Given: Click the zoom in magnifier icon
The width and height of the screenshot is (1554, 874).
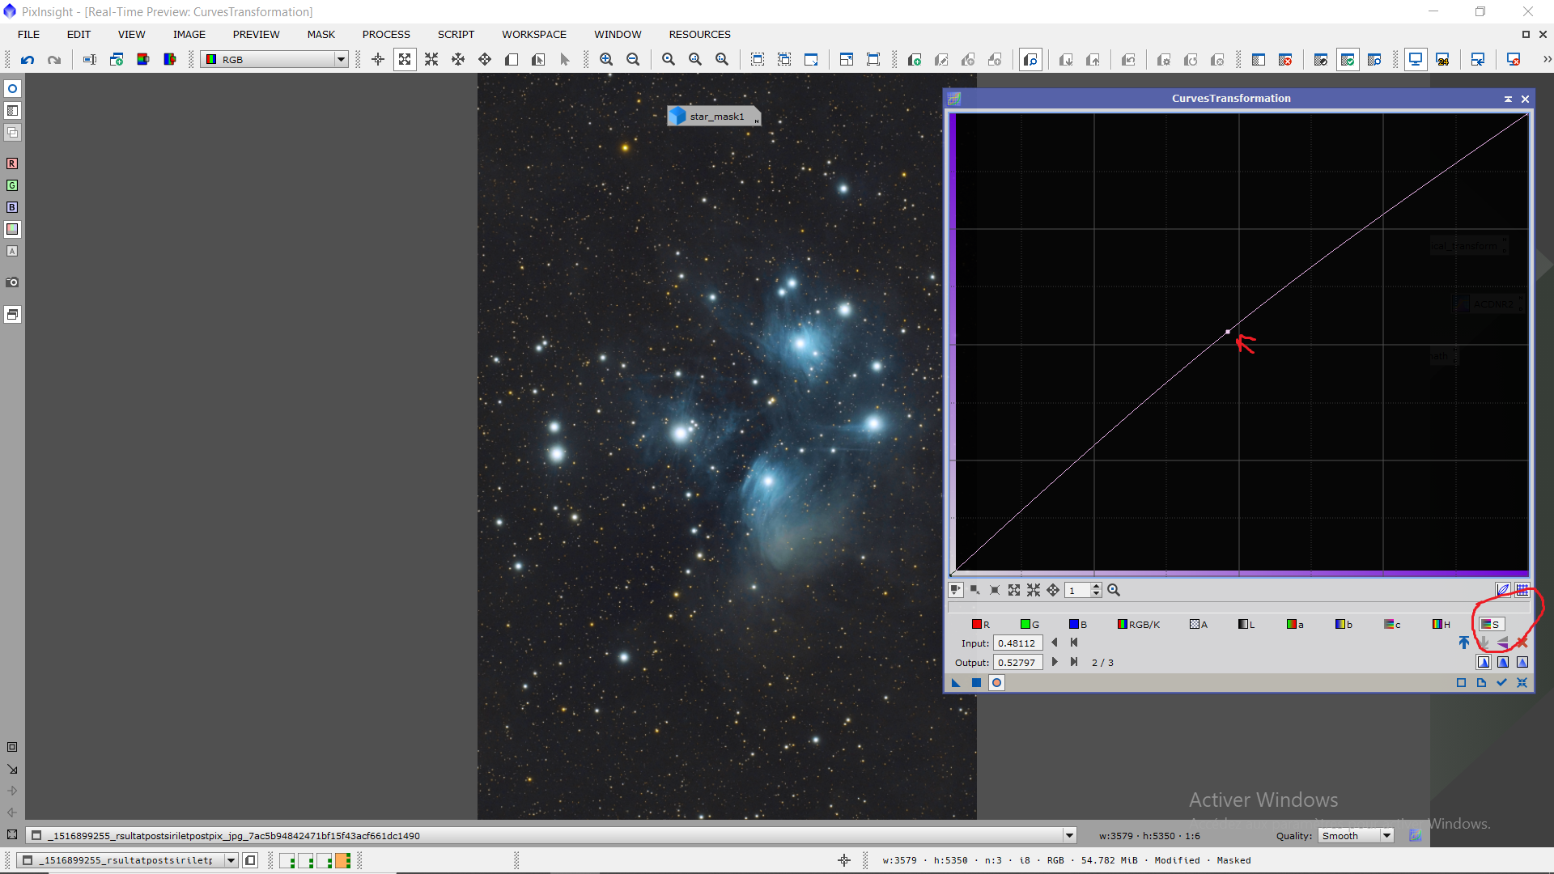Looking at the screenshot, I should point(606,59).
